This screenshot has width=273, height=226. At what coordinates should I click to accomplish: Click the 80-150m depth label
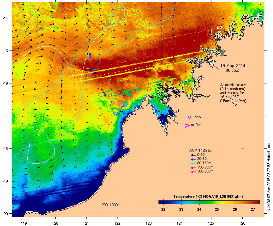coord(204,163)
